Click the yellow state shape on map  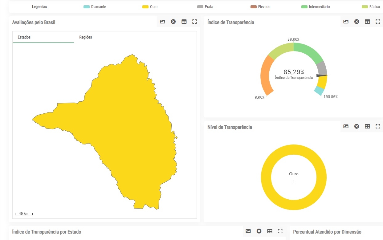[x=129, y=129]
